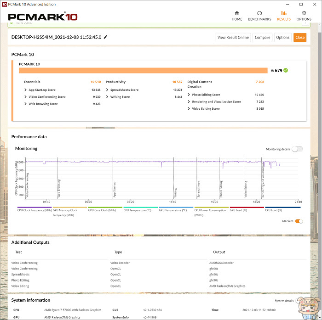The height and width of the screenshot is (320, 322).
Task: Click View Result Online button
Action: (233, 38)
